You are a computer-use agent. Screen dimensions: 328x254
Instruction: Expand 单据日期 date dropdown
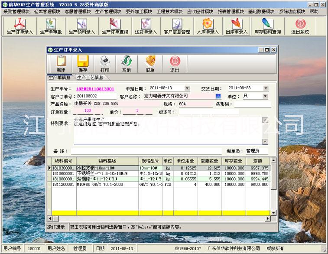click(187, 88)
